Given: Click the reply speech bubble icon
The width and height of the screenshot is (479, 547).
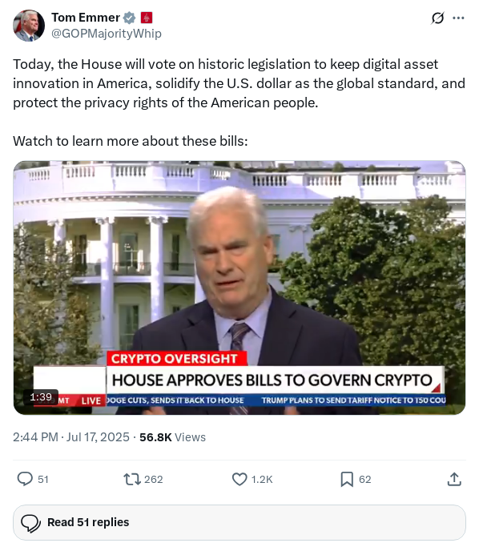Looking at the screenshot, I should click(x=25, y=479).
